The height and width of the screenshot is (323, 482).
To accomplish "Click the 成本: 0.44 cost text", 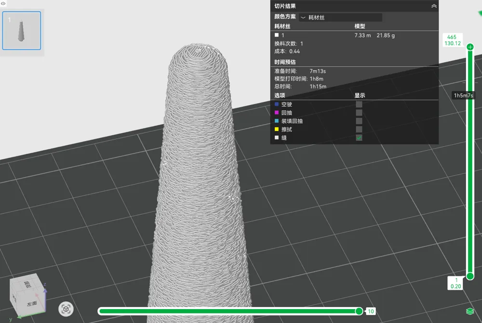I will 287,52.
